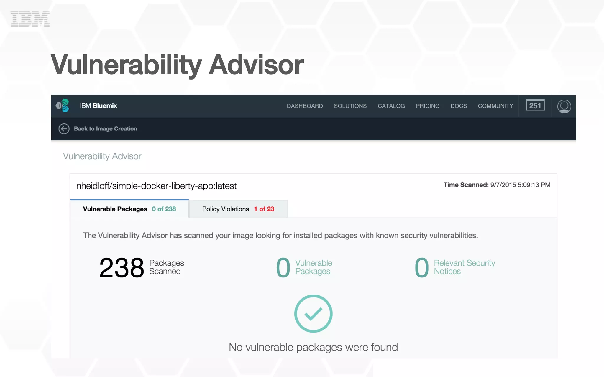Click the 238 Packages Scanned figure
The image size is (604, 377).
[142, 267]
